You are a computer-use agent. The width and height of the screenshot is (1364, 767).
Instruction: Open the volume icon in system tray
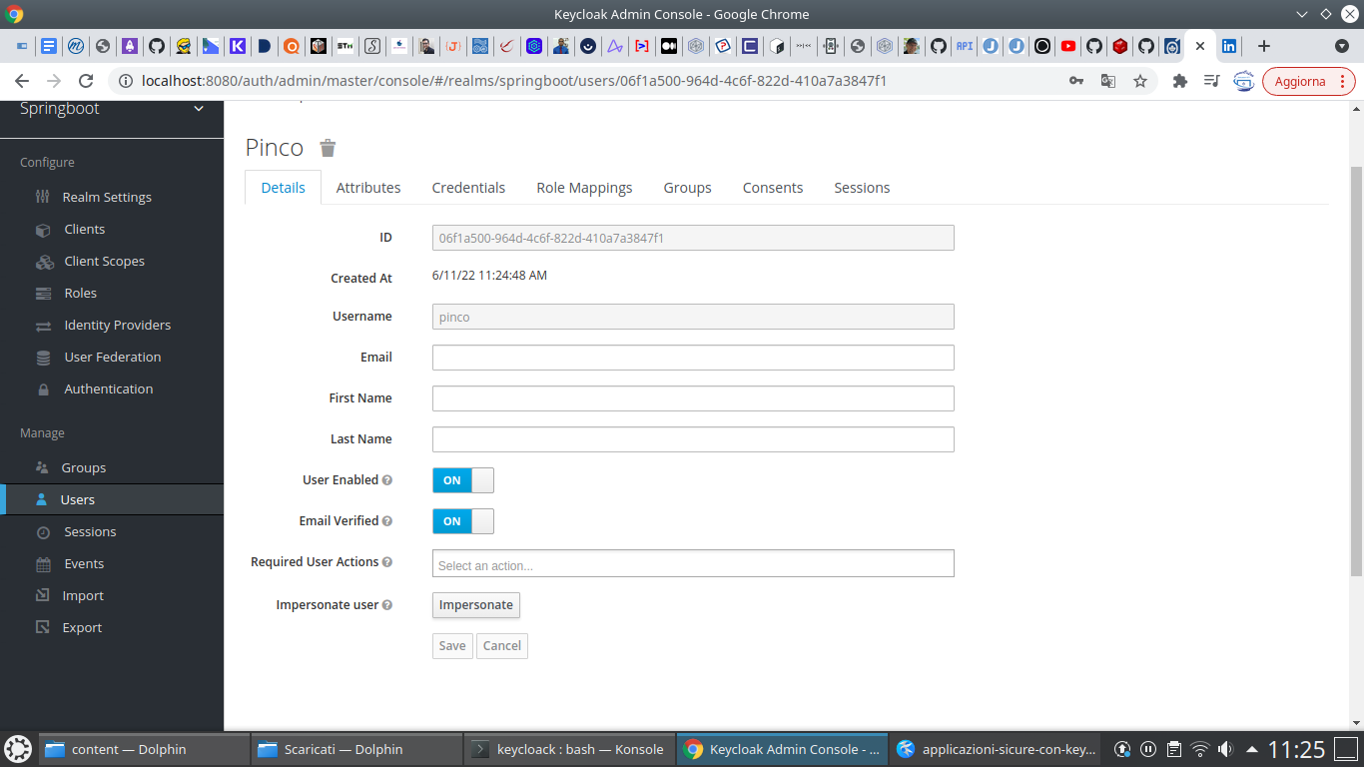1225,749
